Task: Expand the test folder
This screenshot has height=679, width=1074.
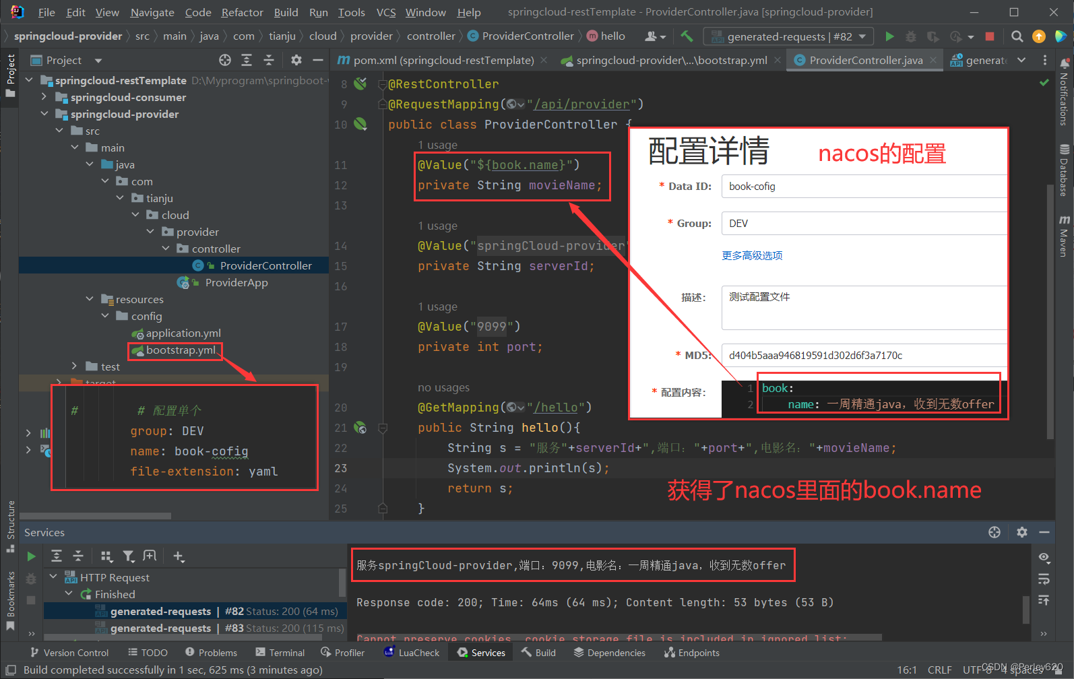Action: 74,366
